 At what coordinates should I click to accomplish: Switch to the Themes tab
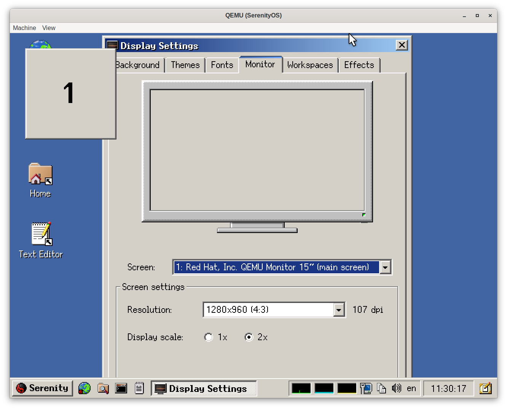click(x=185, y=65)
